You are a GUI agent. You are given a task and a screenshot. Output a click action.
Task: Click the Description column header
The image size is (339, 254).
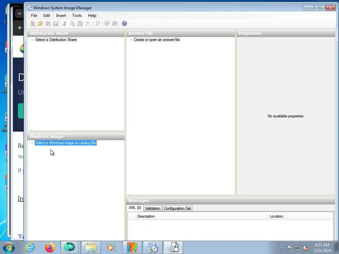pyautogui.click(x=202, y=216)
